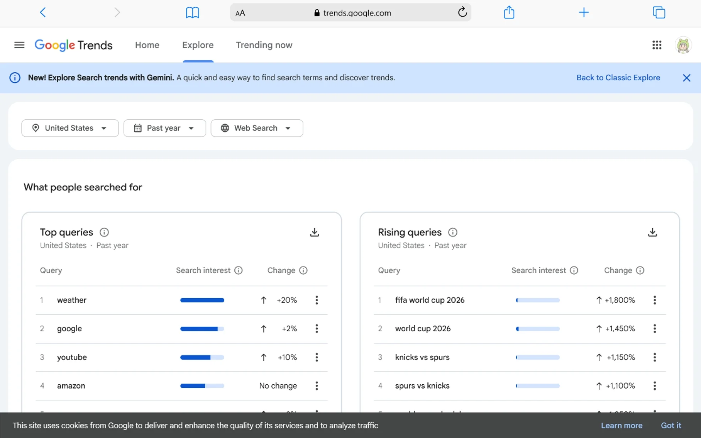Click the youtube search interest bar
Image resolution: width=701 pixels, height=438 pixels.
(202, 357)
